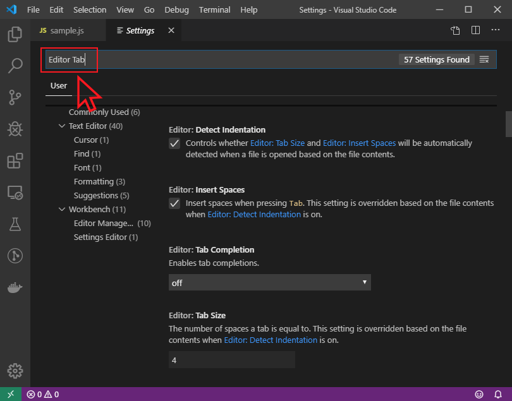
Task: Close the Settings tab
Action: (x=171, y=30)
